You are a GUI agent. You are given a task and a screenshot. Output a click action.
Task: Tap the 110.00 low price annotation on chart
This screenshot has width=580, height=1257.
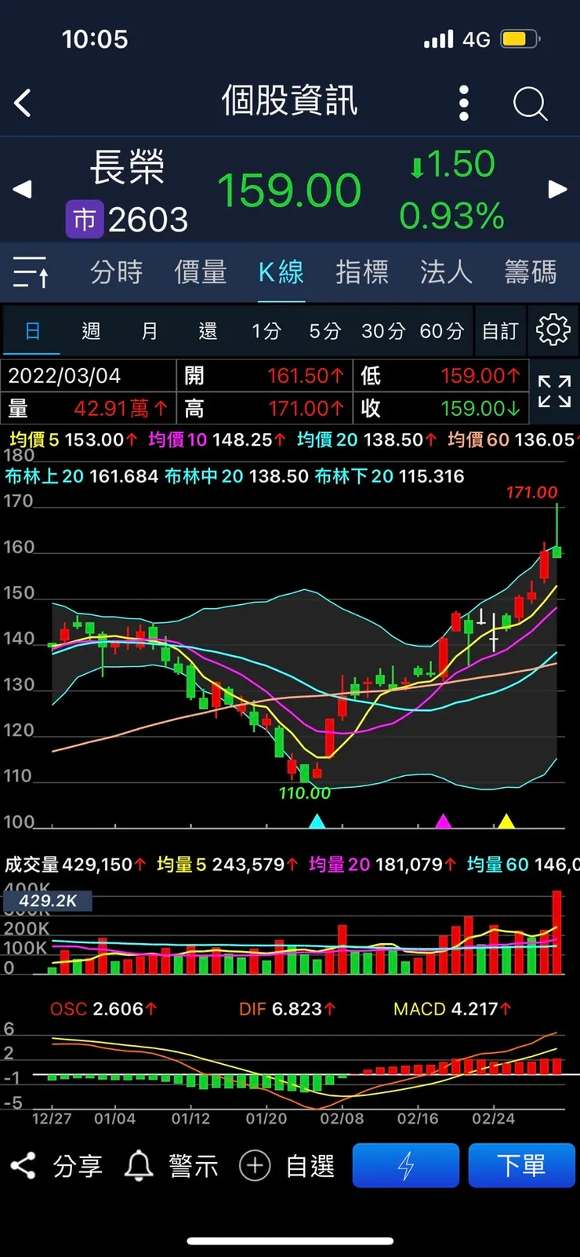(x=305, y=793)
